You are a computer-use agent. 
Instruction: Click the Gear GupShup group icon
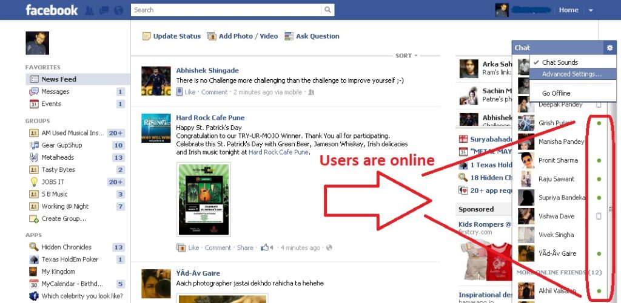(x=34, y=145)
